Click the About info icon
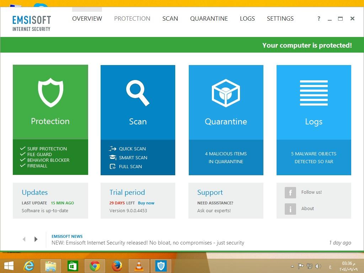 pyautogui.click(x=290, y=209)
